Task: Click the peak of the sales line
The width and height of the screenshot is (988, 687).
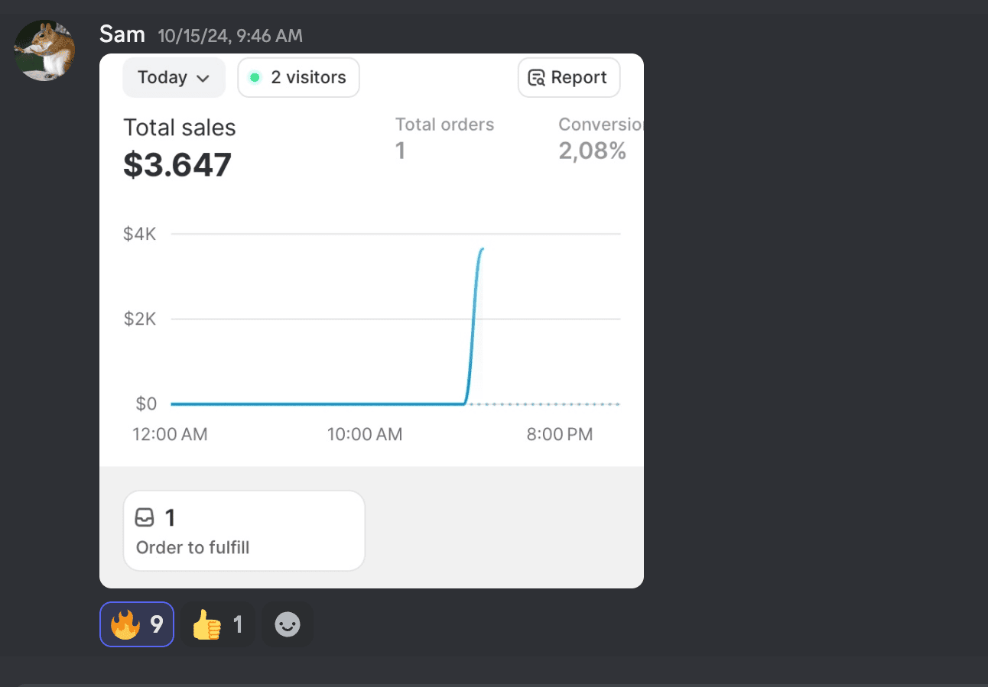Action: [x=482, y=249]
